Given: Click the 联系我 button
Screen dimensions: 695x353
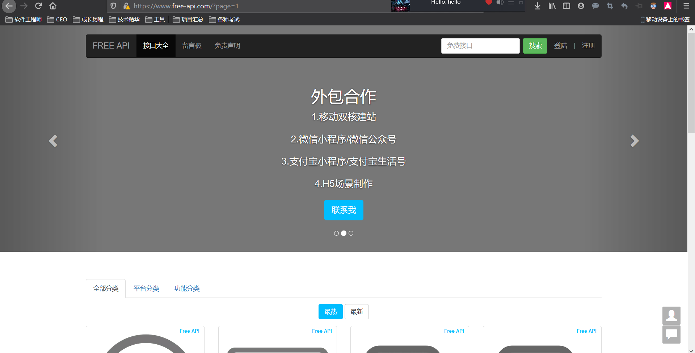Looking at the screenshot, I should (x=344, y=210).
